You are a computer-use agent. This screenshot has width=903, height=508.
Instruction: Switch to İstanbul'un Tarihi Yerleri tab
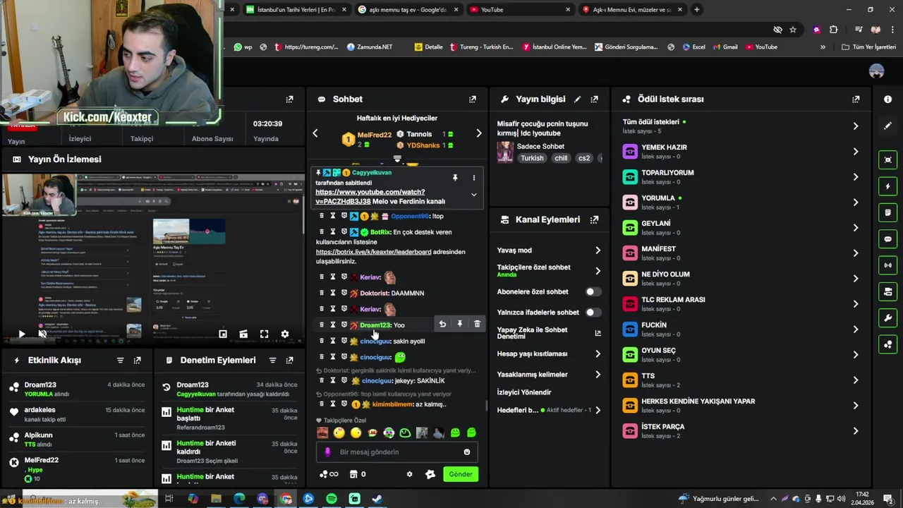click(296, 10)
